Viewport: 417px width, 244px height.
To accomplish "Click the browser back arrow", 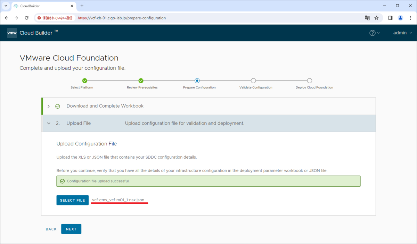I will pyautogui.click(x=6, y=18).
